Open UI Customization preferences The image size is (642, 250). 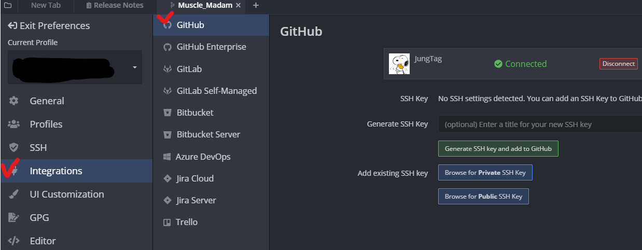coord(76,195)
